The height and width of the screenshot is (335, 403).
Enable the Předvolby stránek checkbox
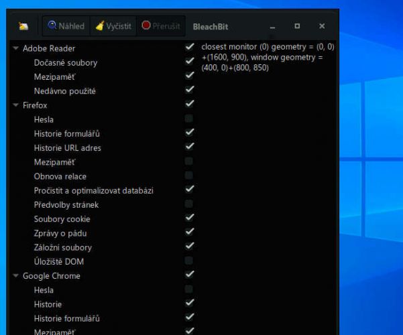(189, 204)
